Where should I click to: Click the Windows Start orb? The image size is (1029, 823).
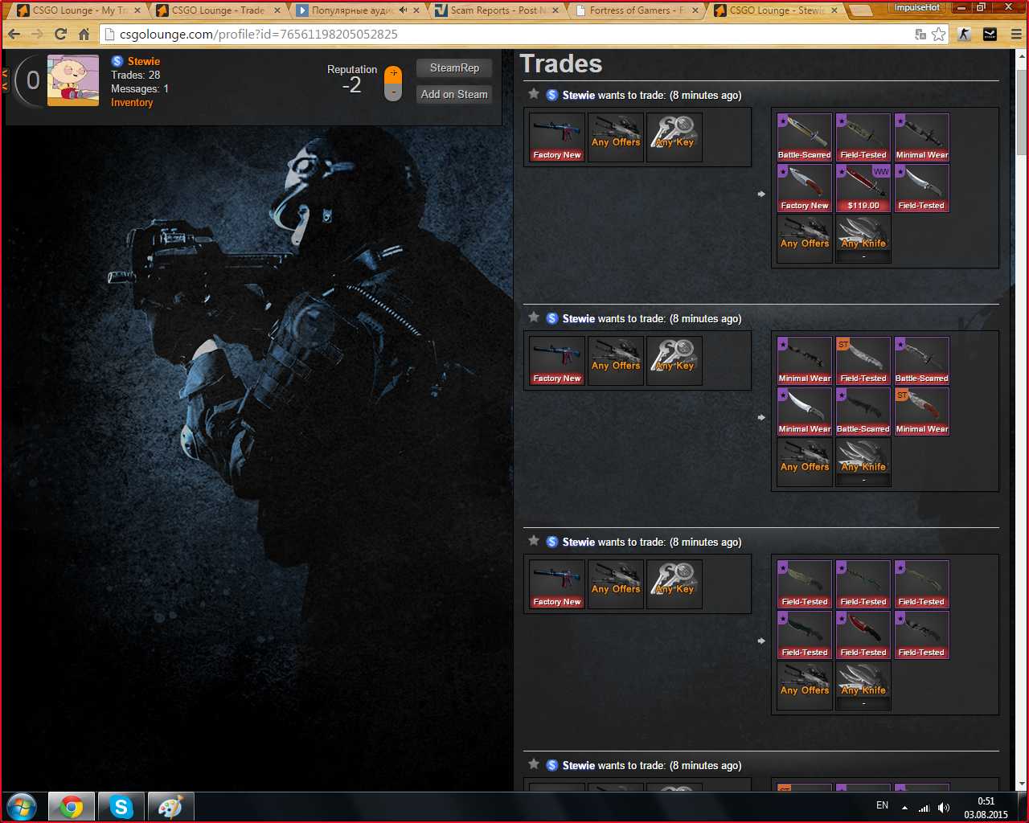click(x=22, y=807)
